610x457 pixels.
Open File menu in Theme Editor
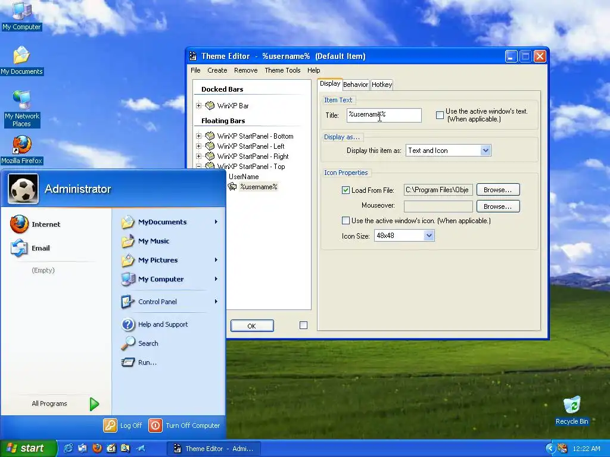click(x=195, y=70)
